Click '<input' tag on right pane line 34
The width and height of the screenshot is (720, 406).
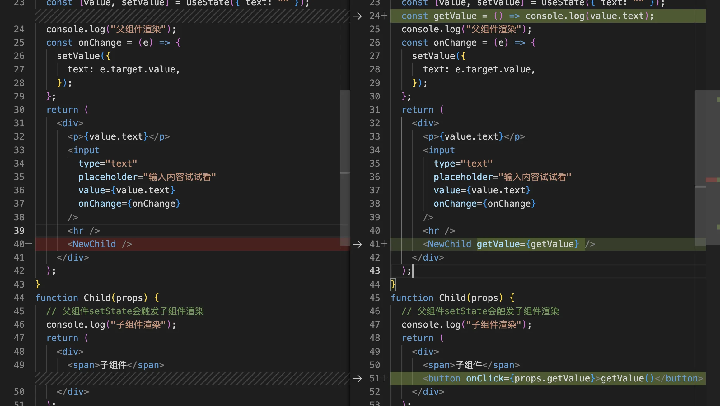439,150
